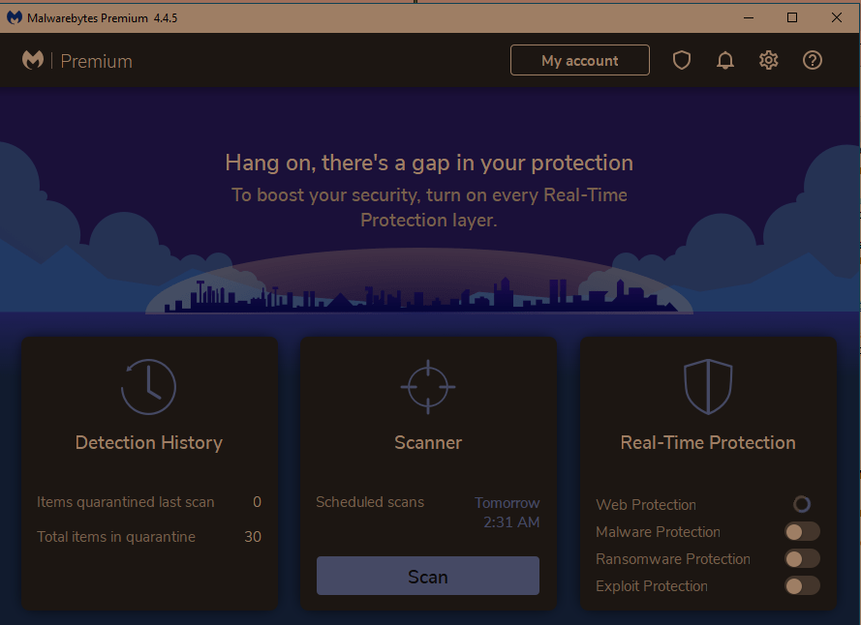Click the Malwarebytes logo in the header

point(33,60)
